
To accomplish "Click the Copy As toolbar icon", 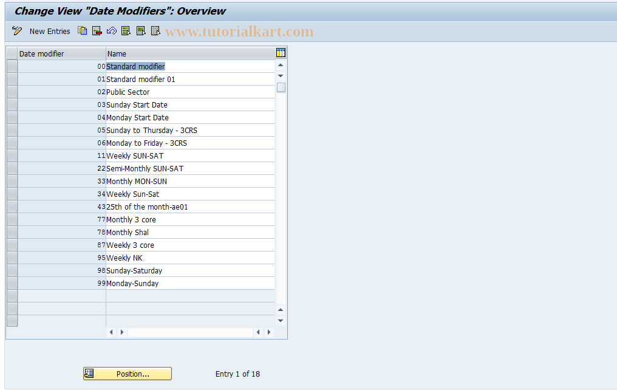I will coord(82,31).
